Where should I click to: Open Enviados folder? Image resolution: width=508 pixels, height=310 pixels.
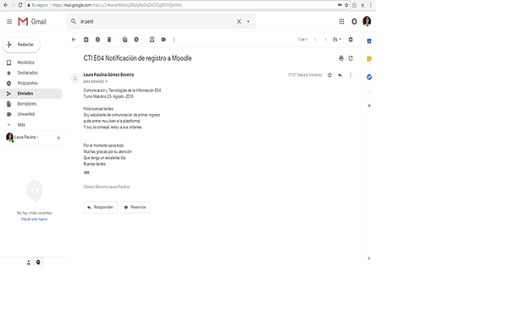[31, 94]
